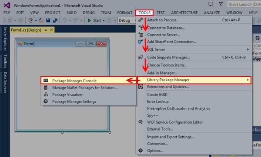The width and height of the screenshot is (261, 157).
Task: Open the HELP menu
Action: tap(253, 13)
